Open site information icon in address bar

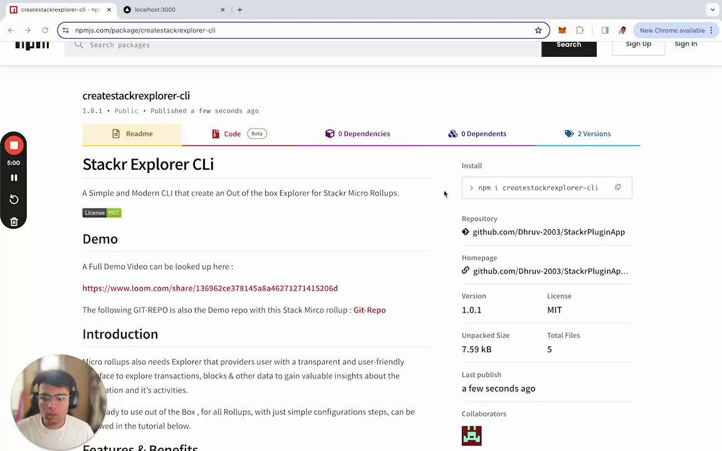pyautogui.click(x=66, y=30)
